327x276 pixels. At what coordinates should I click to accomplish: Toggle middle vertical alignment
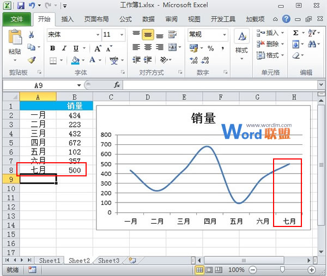tap(148, 35)
